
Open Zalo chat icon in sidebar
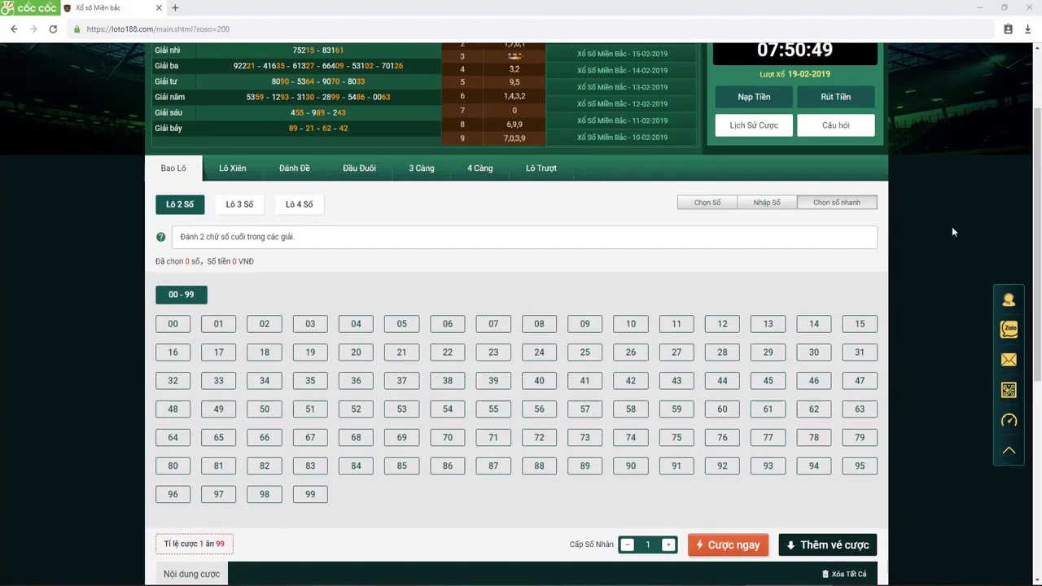tap(1009, 330)
